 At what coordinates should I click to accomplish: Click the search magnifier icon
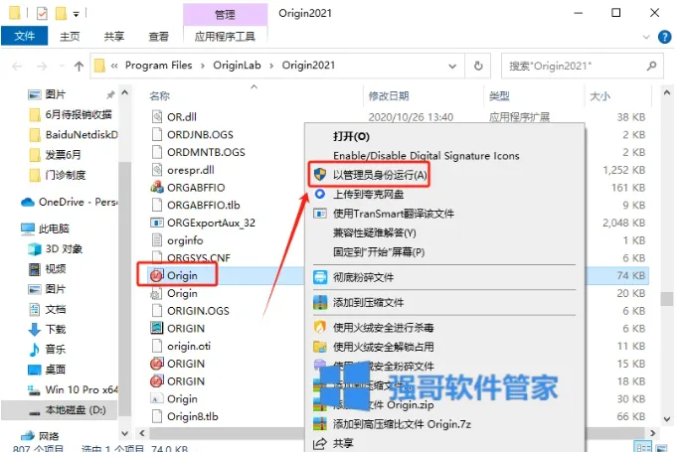(x=652, y=66)
